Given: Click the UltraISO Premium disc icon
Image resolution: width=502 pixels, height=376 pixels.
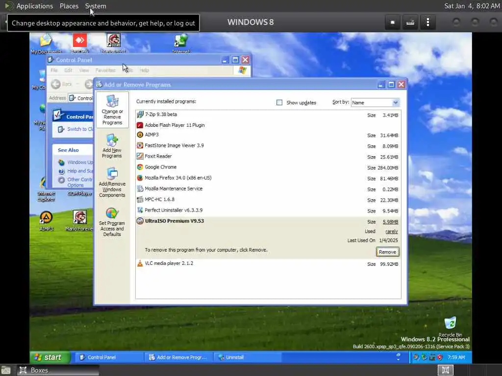Looking at the screenshot, I should pos(140,221).
